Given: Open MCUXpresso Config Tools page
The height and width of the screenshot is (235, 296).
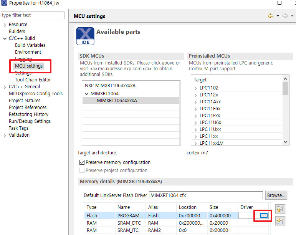Looking at the screenshot, I should (x=36, y=94).
